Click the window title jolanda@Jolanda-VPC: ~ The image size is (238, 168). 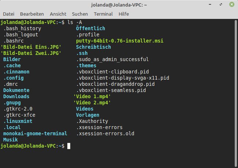119,5
